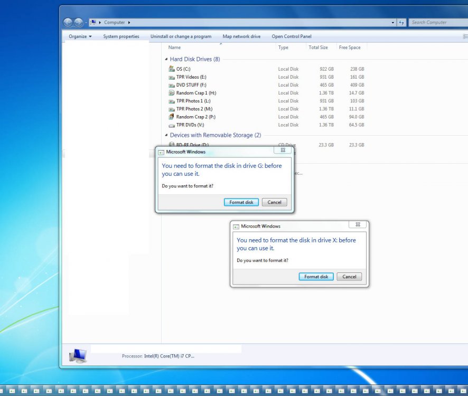Click the Back navigation arrow button

click(x=68, y=23)
